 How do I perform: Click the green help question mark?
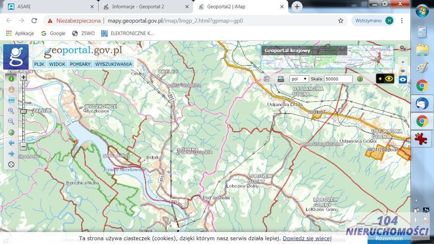coord(360,79)
